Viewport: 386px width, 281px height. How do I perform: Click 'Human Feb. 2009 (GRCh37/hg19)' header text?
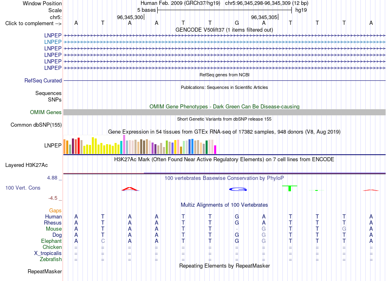[180, 3]
